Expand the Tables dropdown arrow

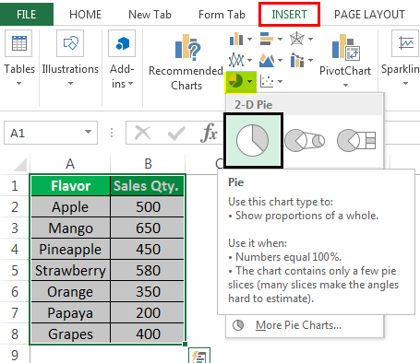click(18, 83)
